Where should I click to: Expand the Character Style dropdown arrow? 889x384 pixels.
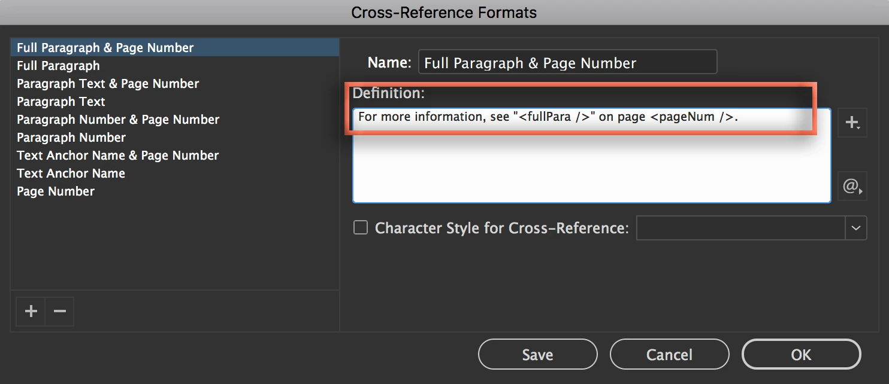click(856, 228)
